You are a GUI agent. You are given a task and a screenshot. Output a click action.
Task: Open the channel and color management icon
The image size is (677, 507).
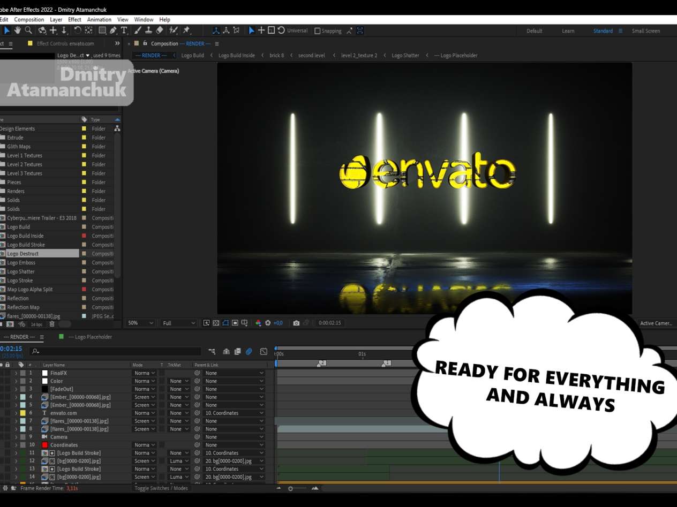point(258,323)
